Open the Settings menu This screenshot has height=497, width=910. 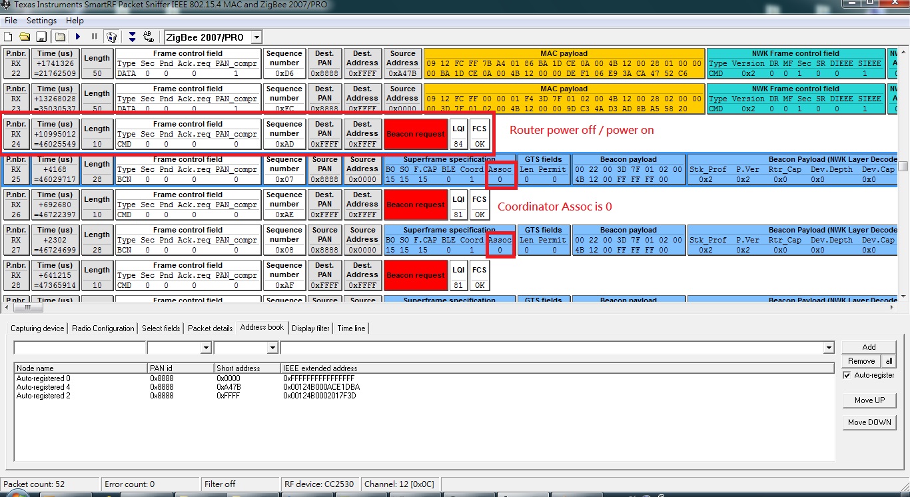pyautogui.click(x=41, y=21)
